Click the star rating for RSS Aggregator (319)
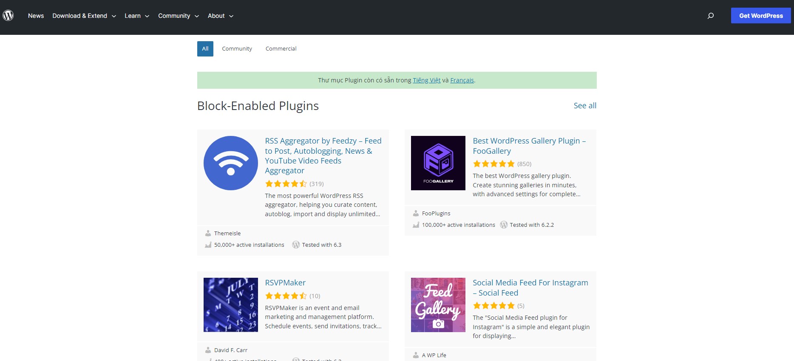Image resolution: width=794 pixels, height=361 pixels. pos(286,184)
